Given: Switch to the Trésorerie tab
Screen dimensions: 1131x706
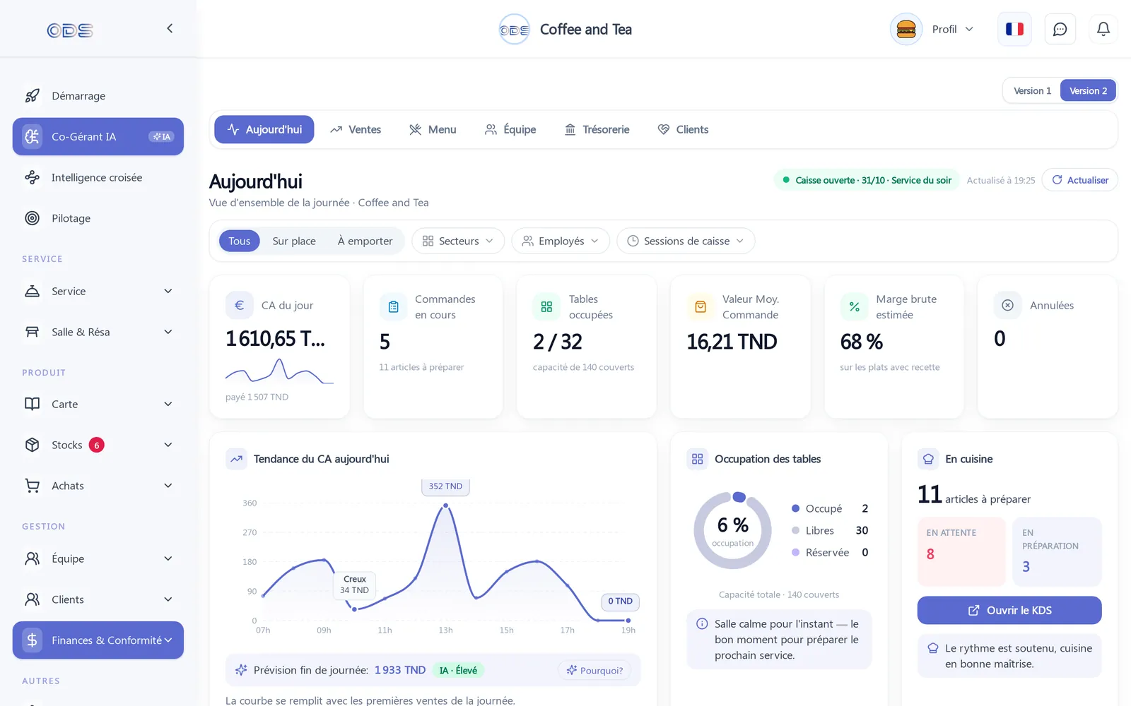Looking at the screenshot, I should [597, 129].
